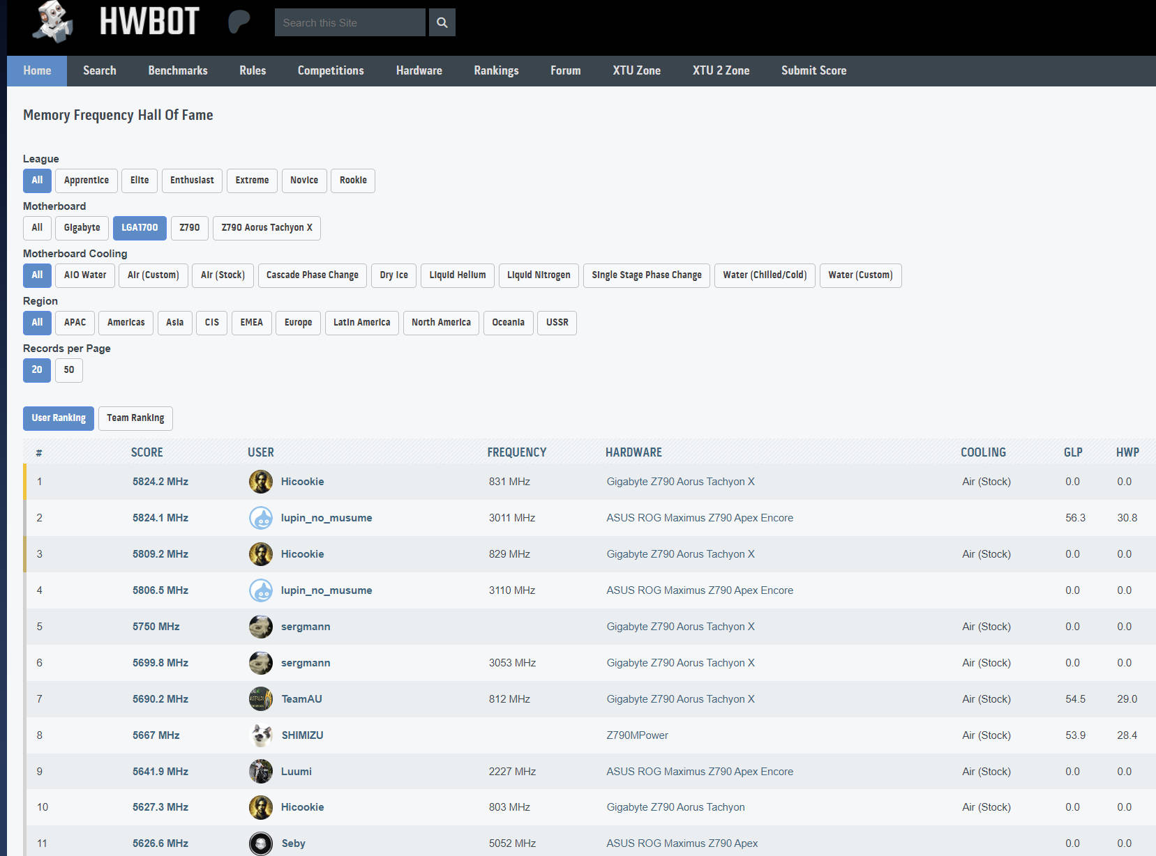This screenshot has height=856, width=1156.
Task: Open TeamAU's avatar icon
Action: pos(261,699)
